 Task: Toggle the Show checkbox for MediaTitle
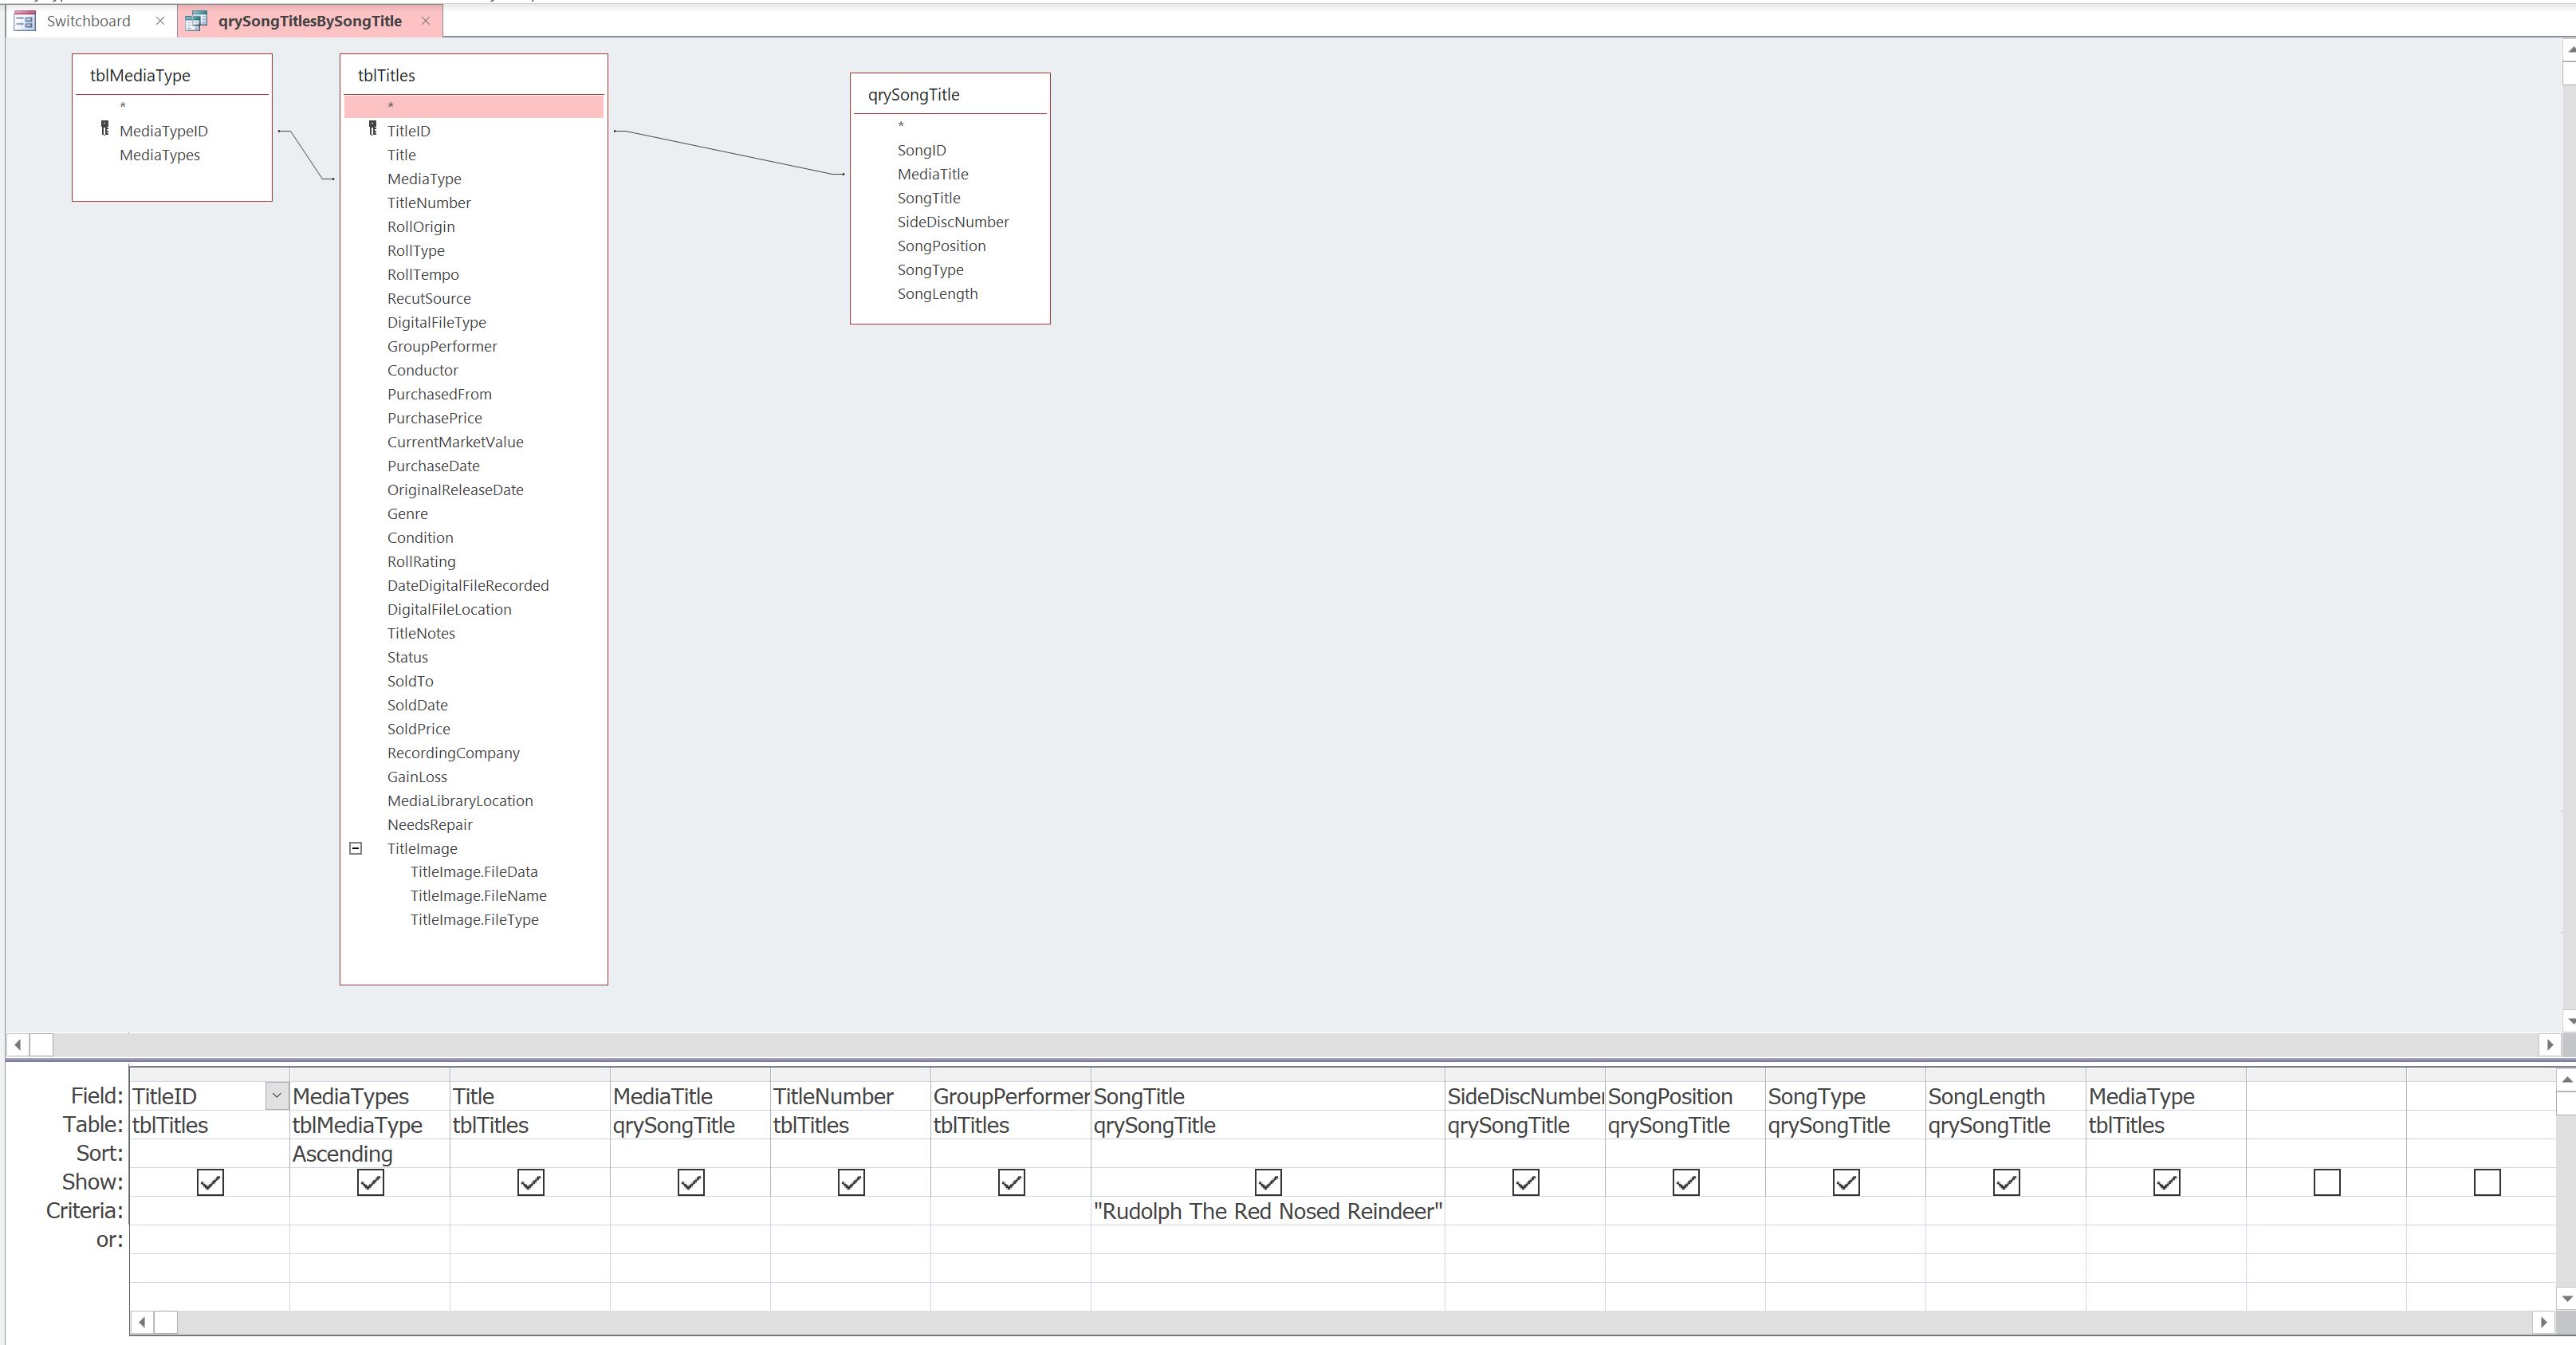click(690, 1182)
